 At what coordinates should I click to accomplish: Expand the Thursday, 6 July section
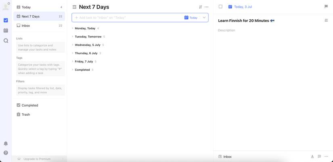72,53
